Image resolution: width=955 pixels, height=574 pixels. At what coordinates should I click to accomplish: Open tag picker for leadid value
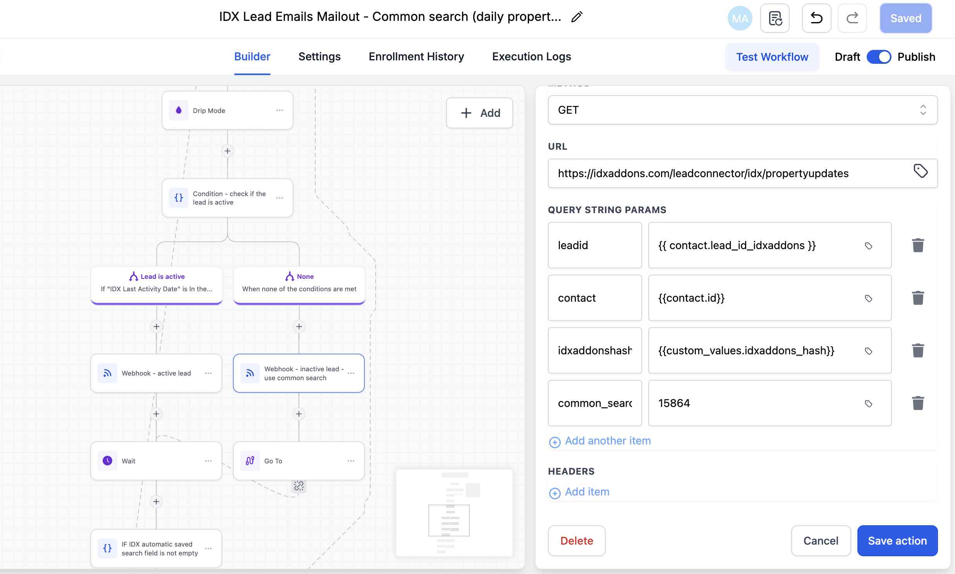869,246
